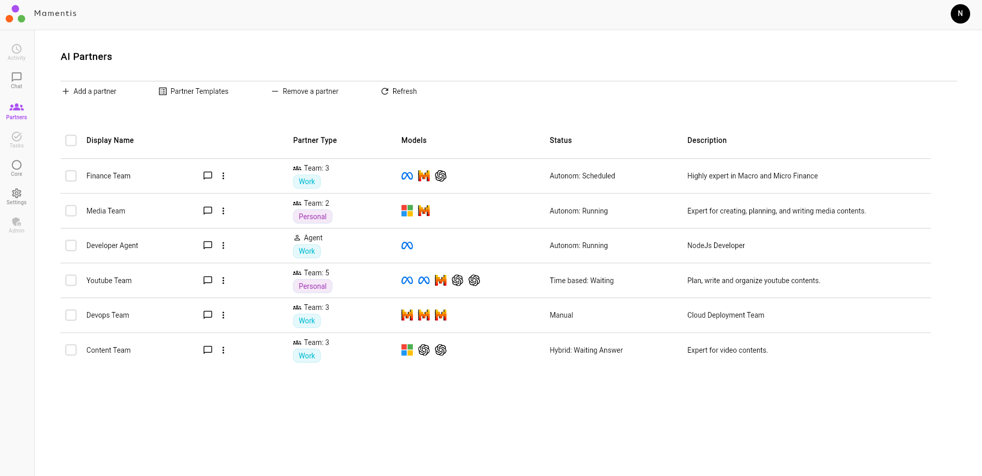Click the Work tag on Finance Team

307,182
